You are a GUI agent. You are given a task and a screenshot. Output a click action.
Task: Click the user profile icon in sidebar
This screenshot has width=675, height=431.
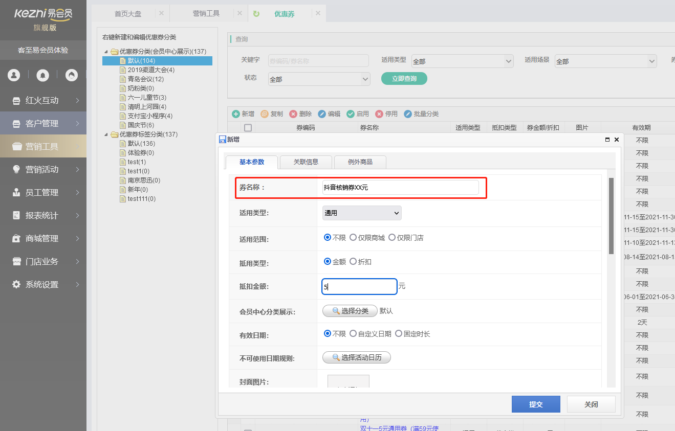[14, 75]
